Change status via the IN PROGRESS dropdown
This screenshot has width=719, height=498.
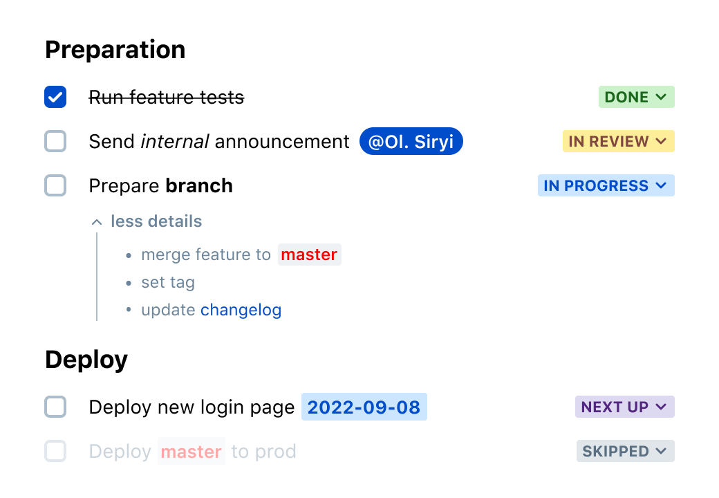(x=606, y=185)
